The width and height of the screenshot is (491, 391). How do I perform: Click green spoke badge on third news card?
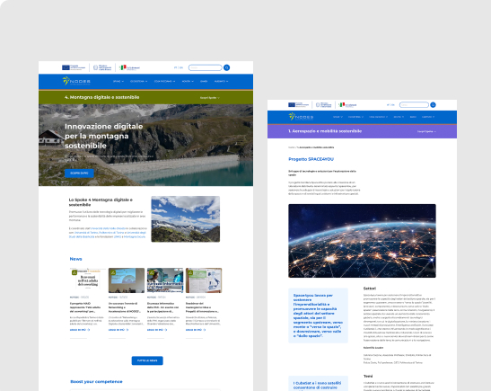coord(152,272)
